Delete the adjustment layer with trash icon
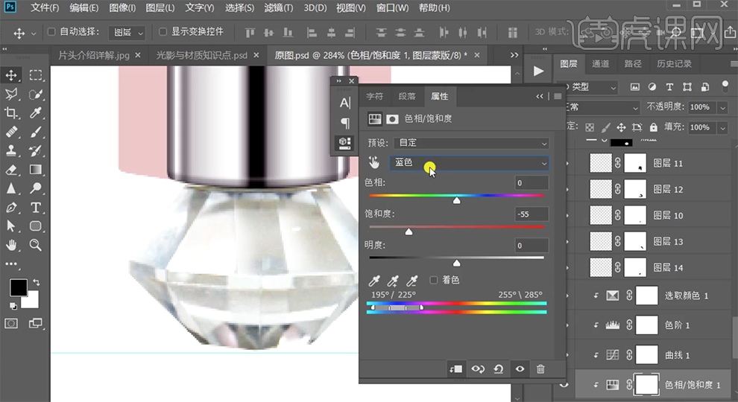Screen dimensions: 738x402 540,368
